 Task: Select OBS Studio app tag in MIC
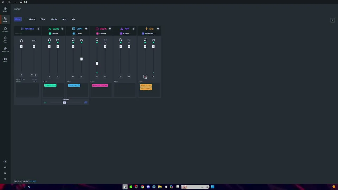pos(146,85)
